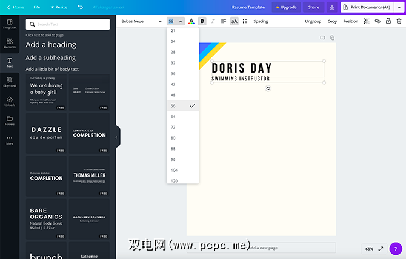Viewport: 406px width, 259px height.
Task: Toggle italic formatting
Action: point(213,21)
